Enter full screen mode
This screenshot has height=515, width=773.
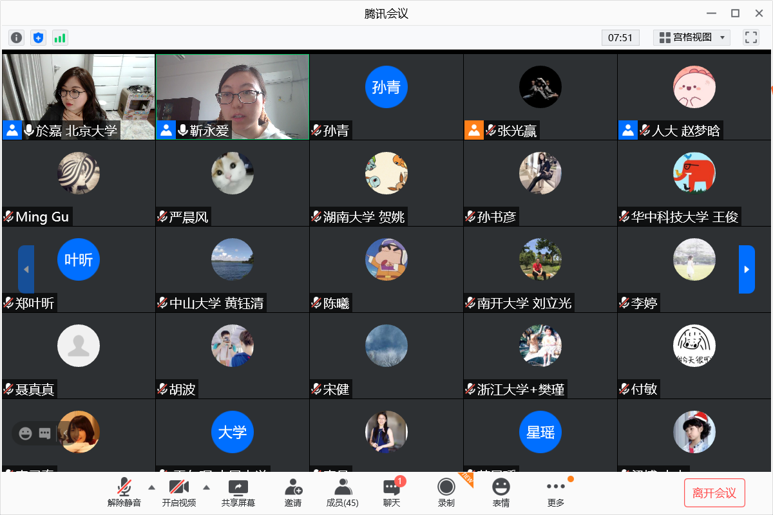[x=751, y=37]
